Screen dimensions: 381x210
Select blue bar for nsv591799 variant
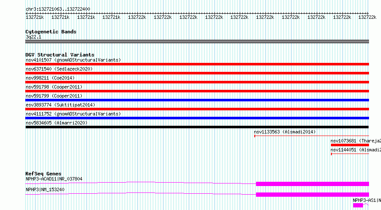tap(197, 100)
